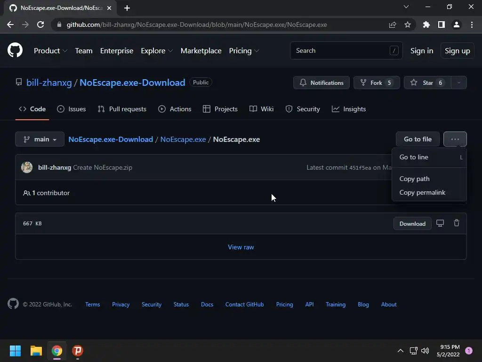Viewport: 482px width, 362px height.
Task: Reload the page with the refresh icon
Action: pos(40,25)
